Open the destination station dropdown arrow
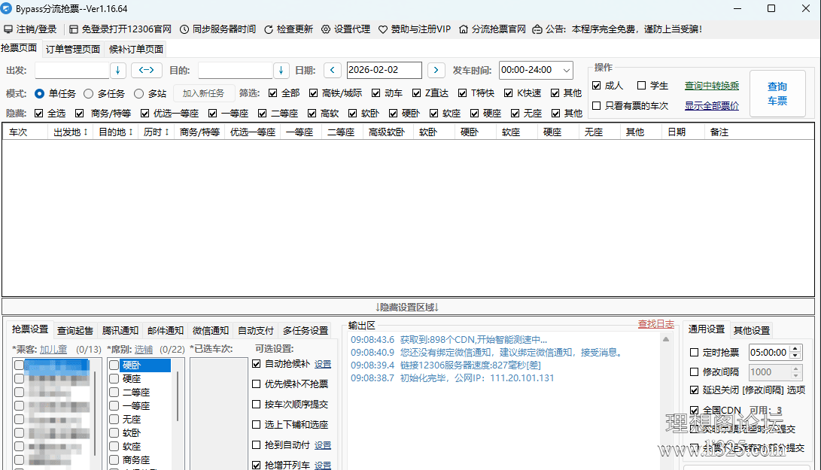 tap(281, 70)
